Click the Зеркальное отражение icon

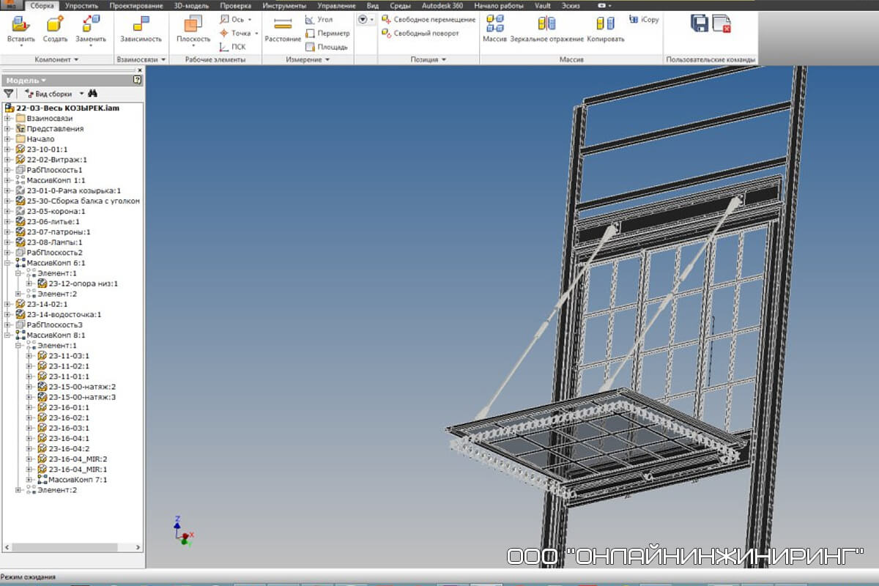pyautogui.click(x=546, y=25)
